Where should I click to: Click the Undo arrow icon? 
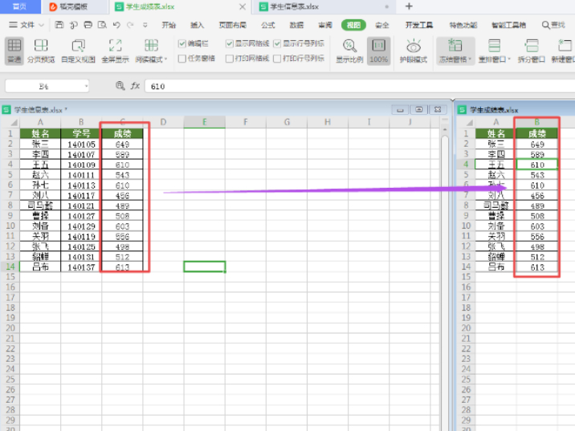[x=116, y=25]
